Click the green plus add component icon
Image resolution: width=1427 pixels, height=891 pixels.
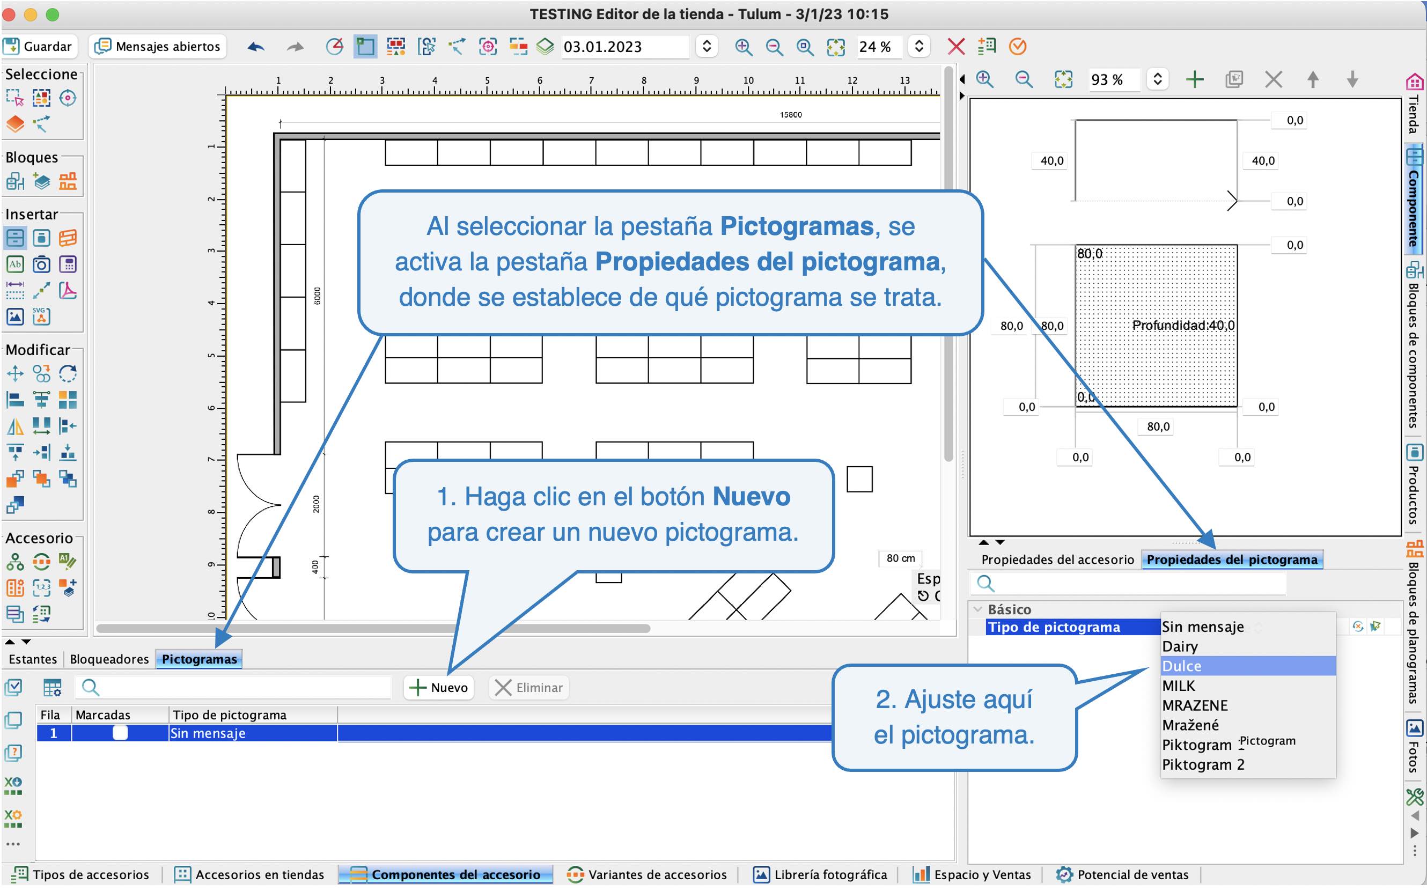(1195, 79)
